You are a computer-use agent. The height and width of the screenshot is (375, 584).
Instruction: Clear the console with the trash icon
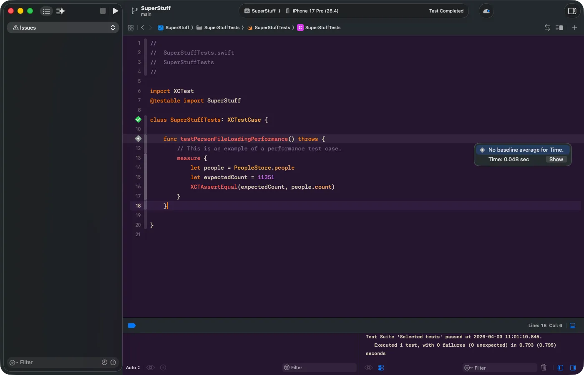[544, 367]
